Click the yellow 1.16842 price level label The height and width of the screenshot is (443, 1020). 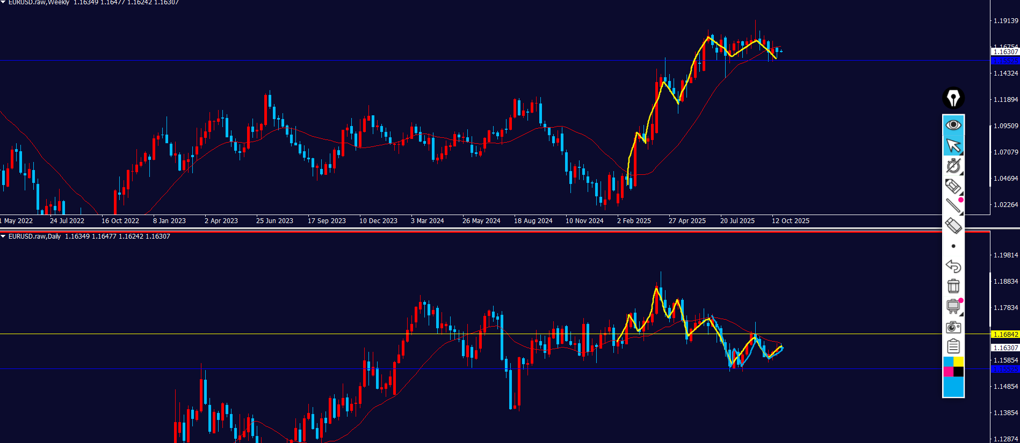click(1005, 335)
